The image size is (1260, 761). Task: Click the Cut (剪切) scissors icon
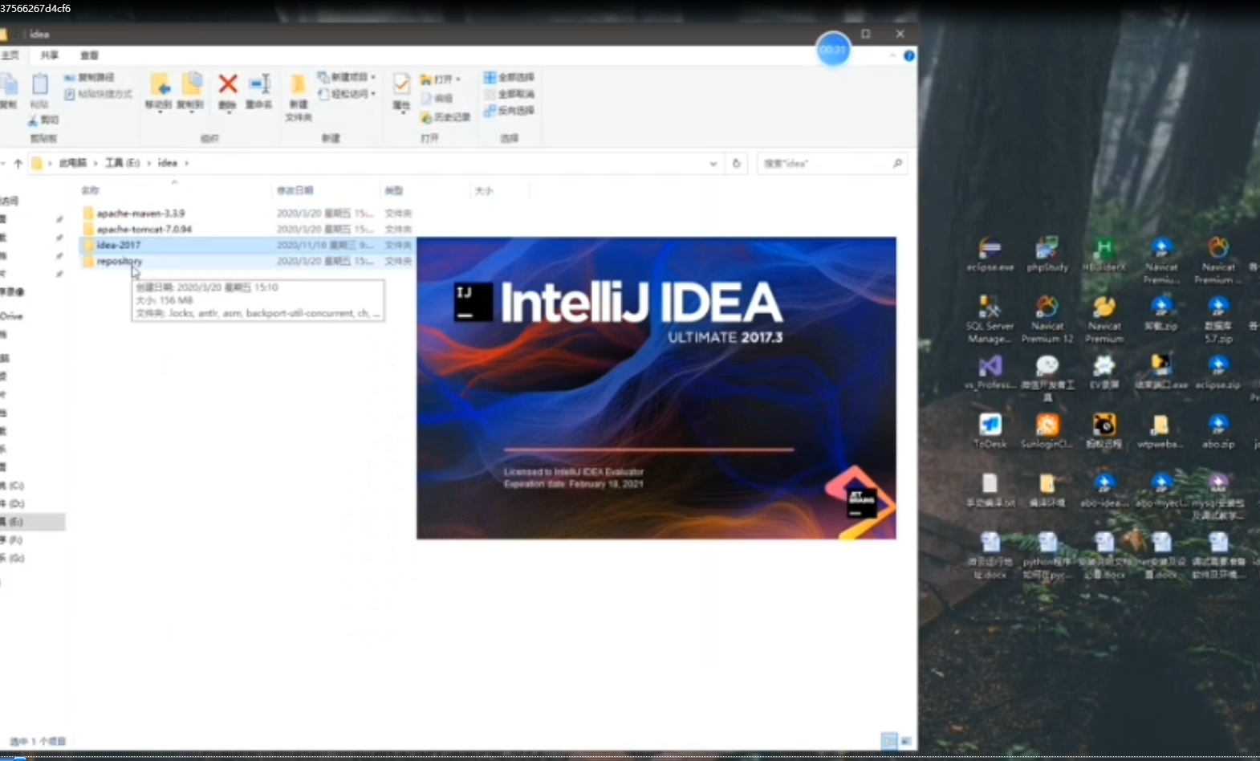point(33,120)
